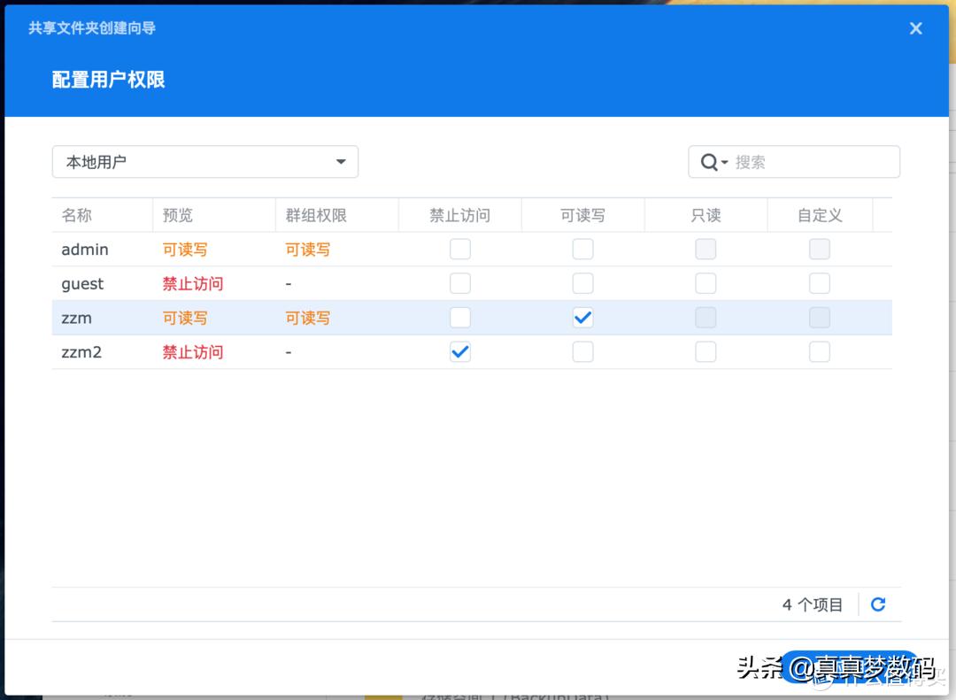956x700 pixels.
Task: Enable 可读写 for admin
Action: click(582, 249)
